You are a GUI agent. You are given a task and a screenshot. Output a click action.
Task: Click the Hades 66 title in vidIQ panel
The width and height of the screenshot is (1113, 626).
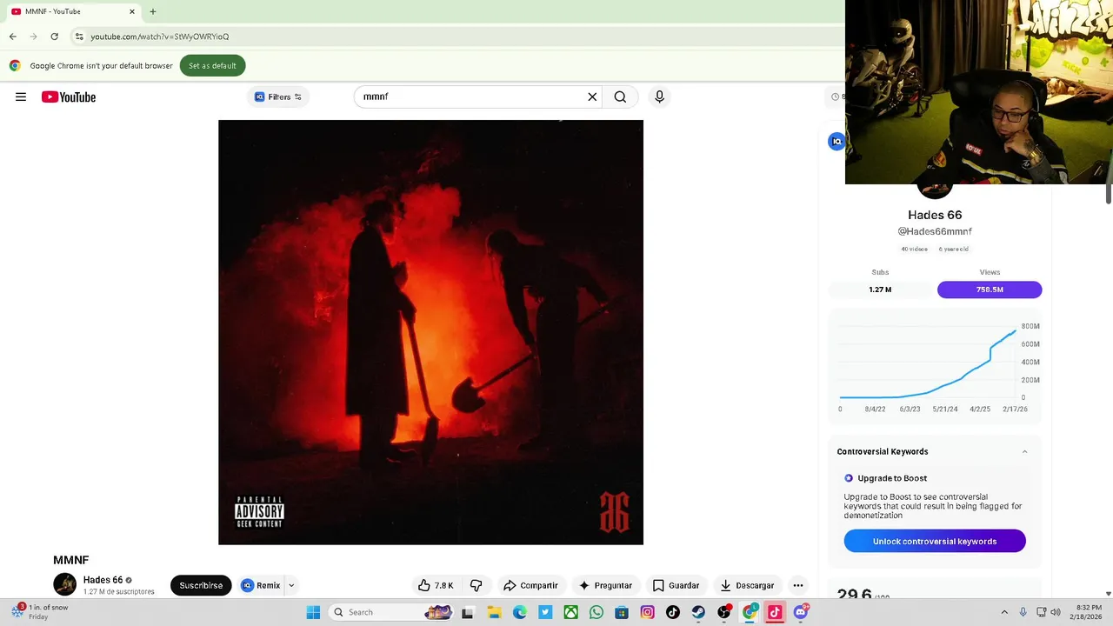click(x=935, y=215)
